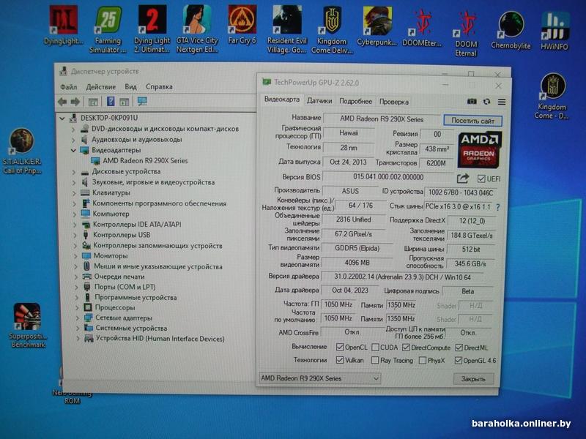This screenshot has width=586, height=439.
Task: Expand the Контроллеры USB node
Action: click(75, 235)
